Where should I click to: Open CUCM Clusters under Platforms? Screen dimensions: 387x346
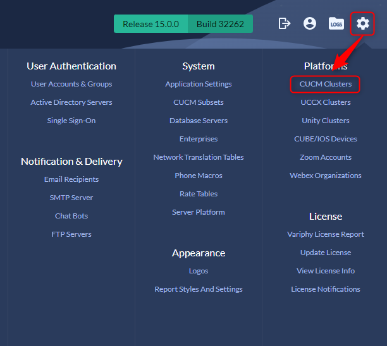click(325, 84)
